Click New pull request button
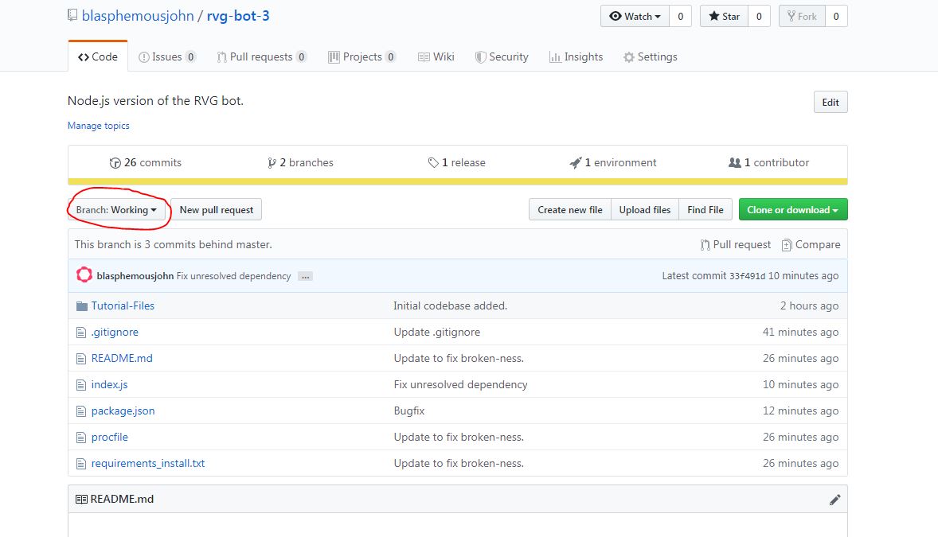 click(x=216, y=210)
